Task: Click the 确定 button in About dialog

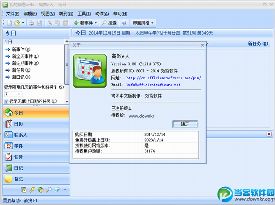Action: pos(185,124)
